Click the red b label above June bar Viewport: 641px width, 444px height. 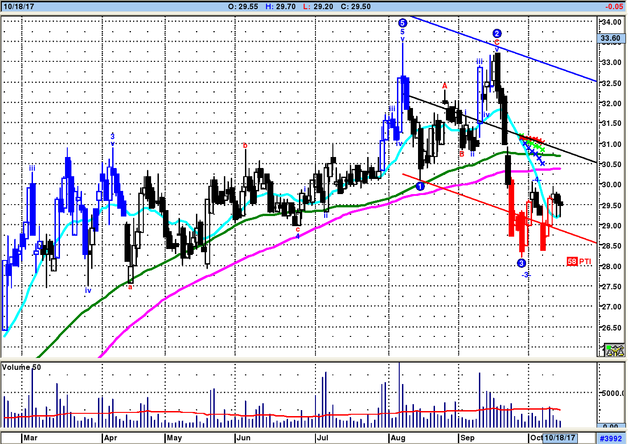click(x=245, y=146)
